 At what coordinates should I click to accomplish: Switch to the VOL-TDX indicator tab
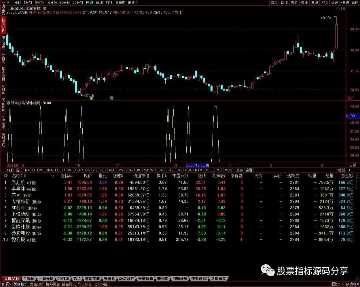(x=133, y=170)
